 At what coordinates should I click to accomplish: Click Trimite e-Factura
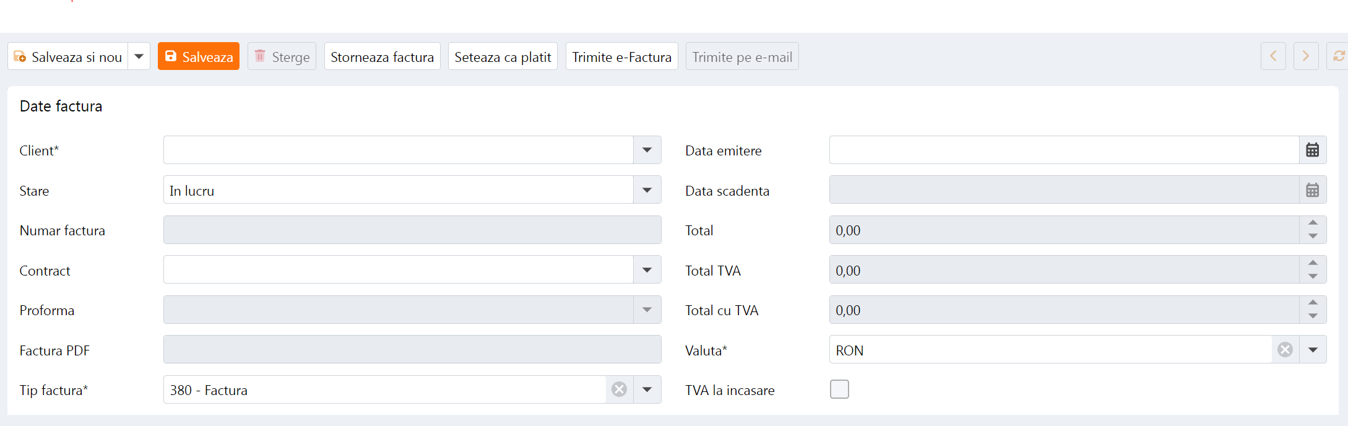[x=621, y=56]
